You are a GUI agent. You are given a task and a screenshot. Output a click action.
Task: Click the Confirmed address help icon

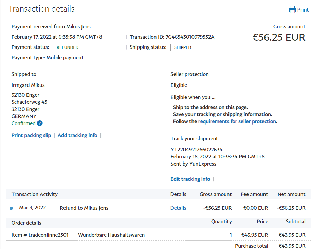[x=40, y=123]
